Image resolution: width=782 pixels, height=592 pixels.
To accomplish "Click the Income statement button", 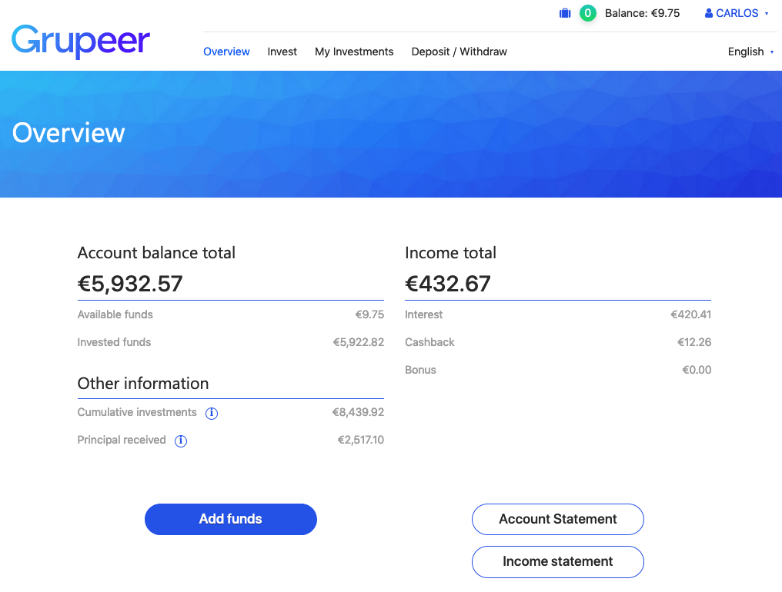I will click(558, 561).
